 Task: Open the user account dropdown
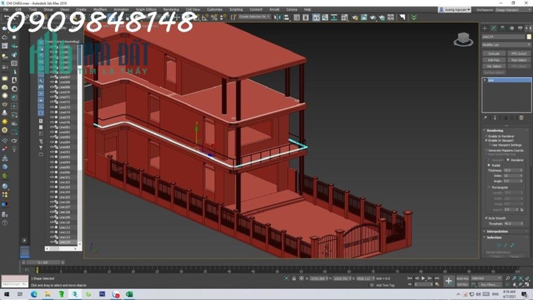454,10
